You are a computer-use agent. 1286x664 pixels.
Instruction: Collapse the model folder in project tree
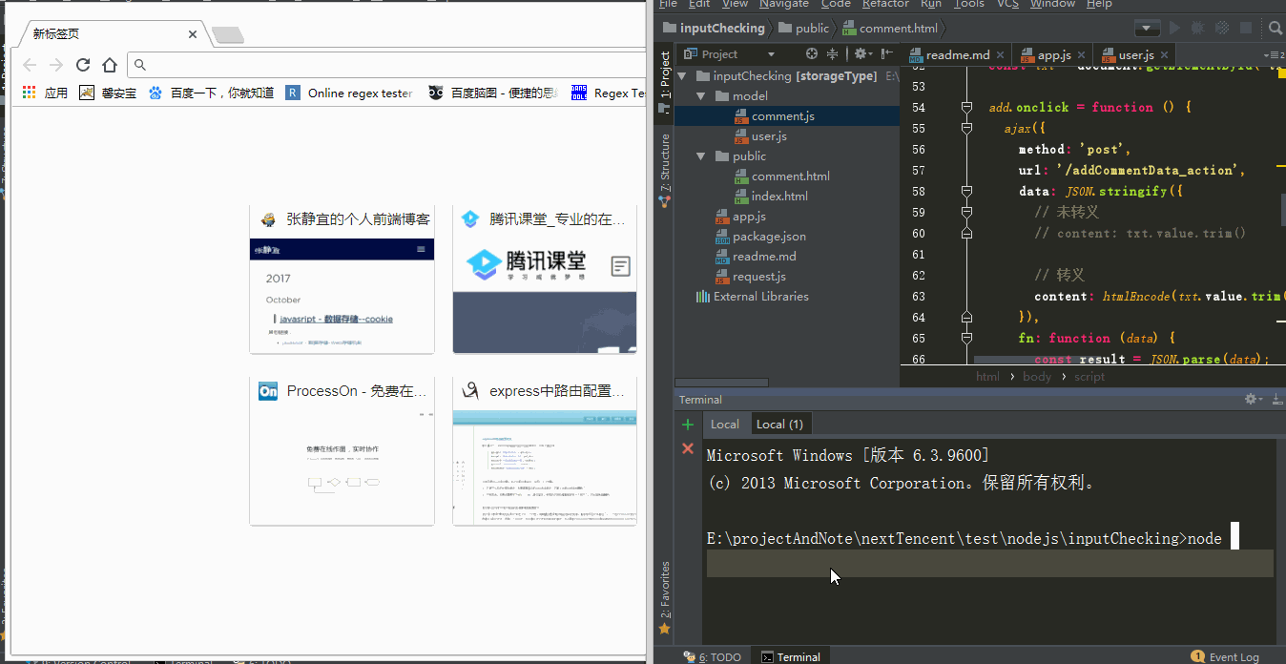coord(701,96)
